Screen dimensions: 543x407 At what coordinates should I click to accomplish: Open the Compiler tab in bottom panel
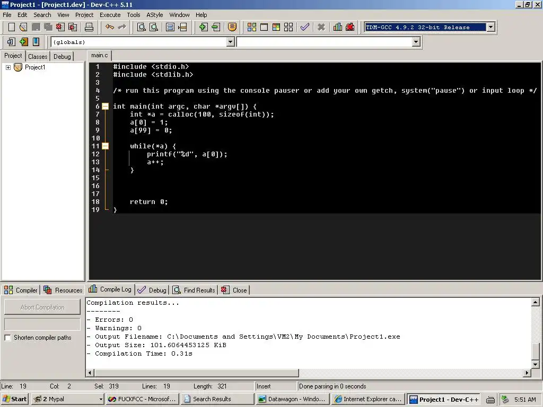21,290
